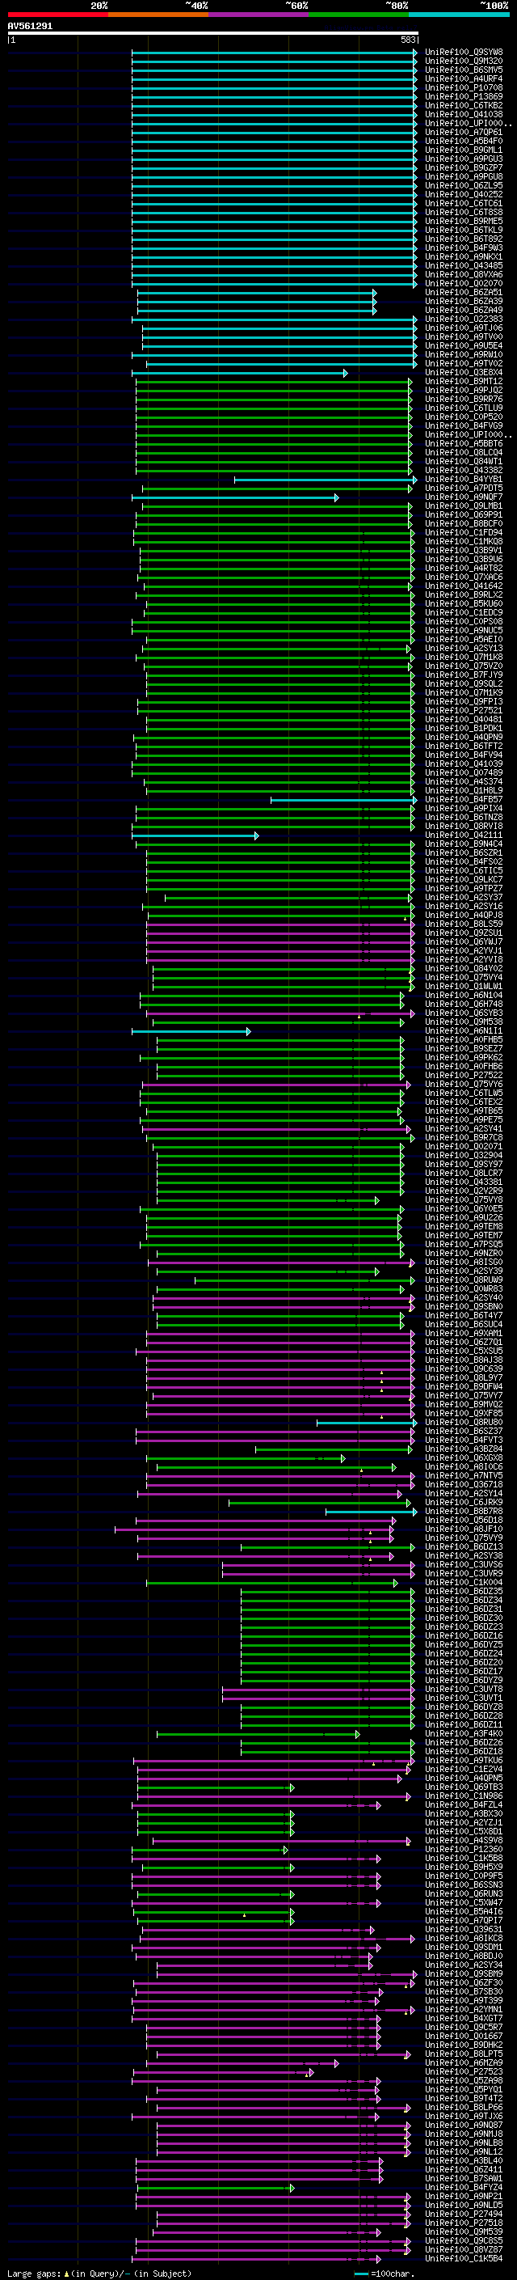Select the UniRef100_C6TLU9 label
This screenshot has width=517, height=2280.
[464, 408]
